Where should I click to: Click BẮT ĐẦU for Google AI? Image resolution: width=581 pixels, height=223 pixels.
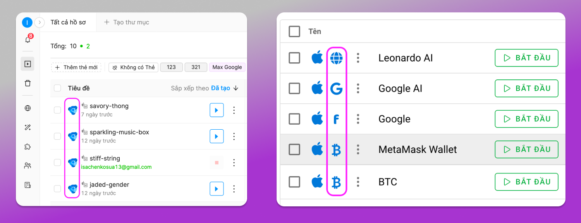coord(526,88)
